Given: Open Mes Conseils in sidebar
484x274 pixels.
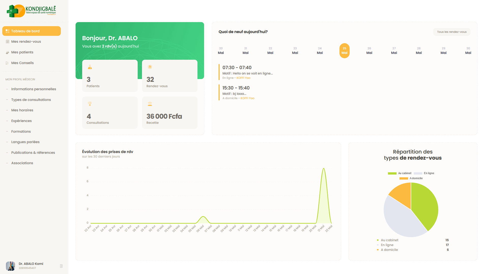Looking at the screenshot, I should pyautogui.click(x=22, y=63).
